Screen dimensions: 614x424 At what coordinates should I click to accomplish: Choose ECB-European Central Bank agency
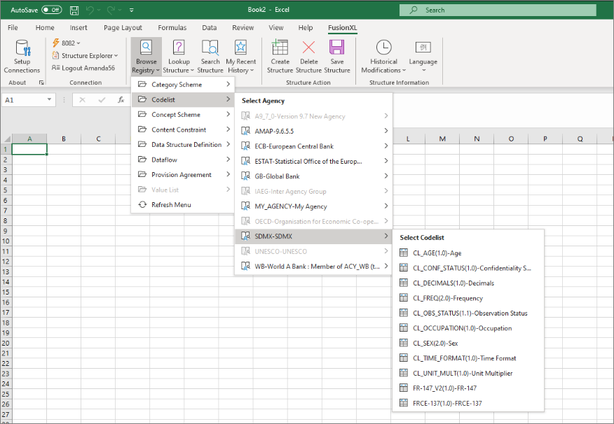[x=294, y=146]
